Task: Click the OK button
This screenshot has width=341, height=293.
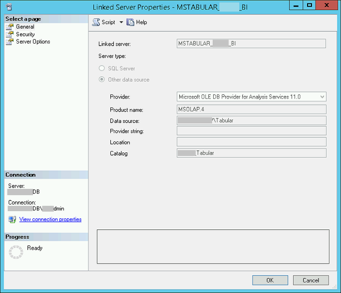Action: point(270,280)
